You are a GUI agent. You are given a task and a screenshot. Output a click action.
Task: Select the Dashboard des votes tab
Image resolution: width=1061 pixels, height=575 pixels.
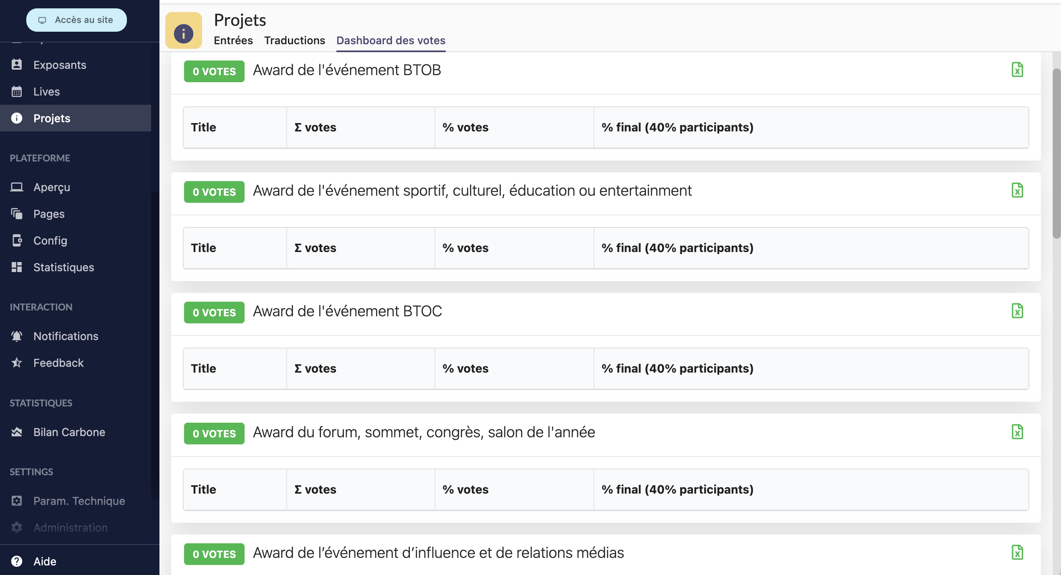point(391,40)
